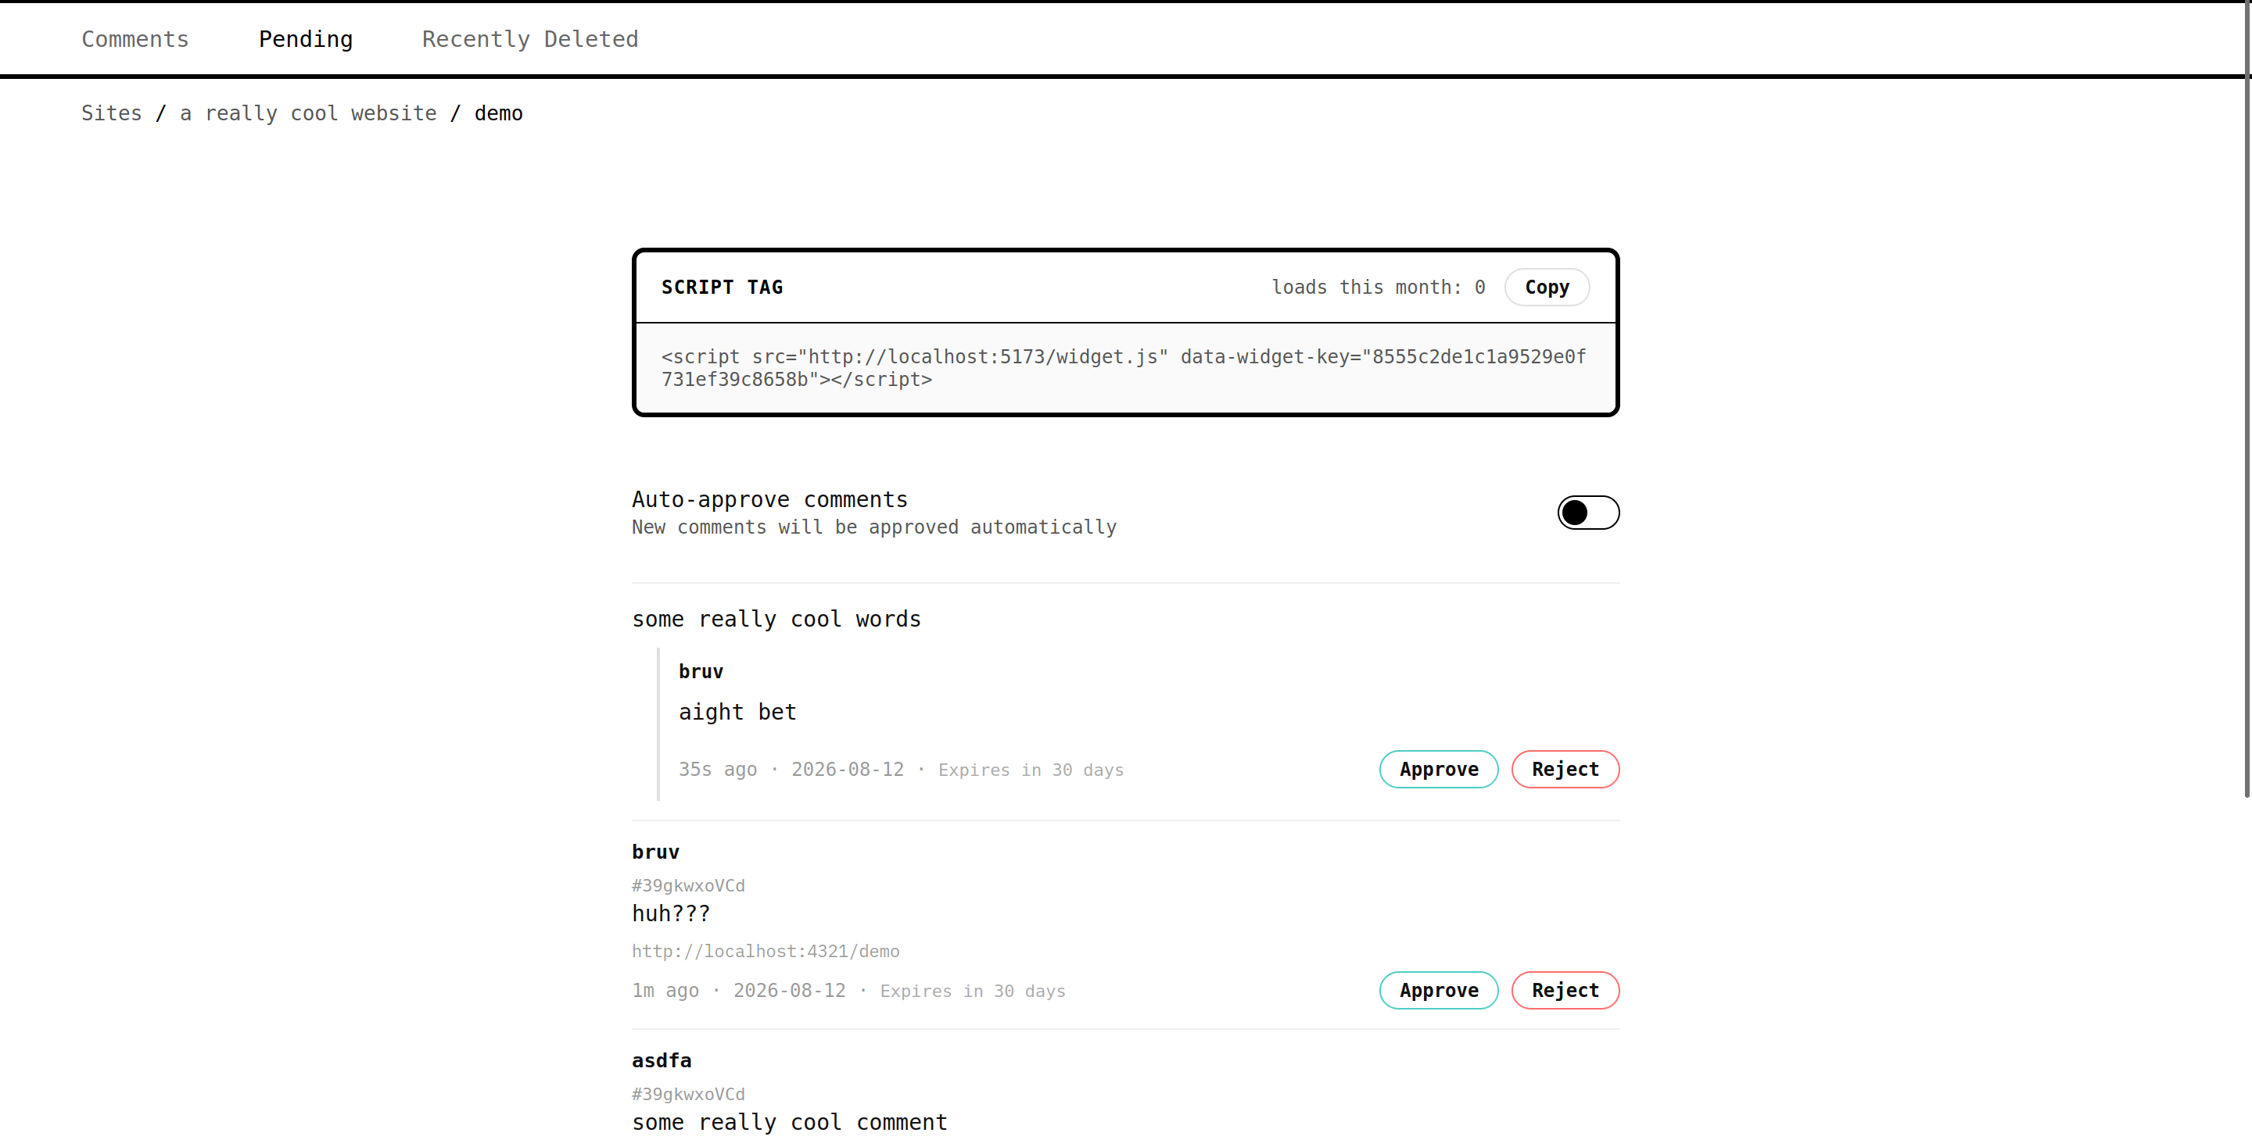Image resolution: width=2252 pixels, height=1140 pixels.
Task: Click the page vertical scrollbar
Action: (x=2247, y=399)
